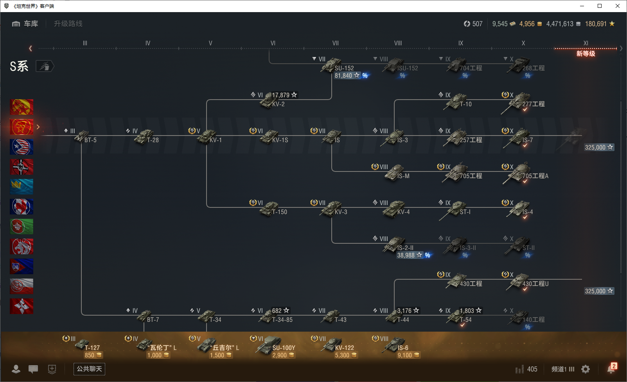Open the notification bell with badge 2
The height and width of the screenshot is (382, 627).
click(611, 368)
